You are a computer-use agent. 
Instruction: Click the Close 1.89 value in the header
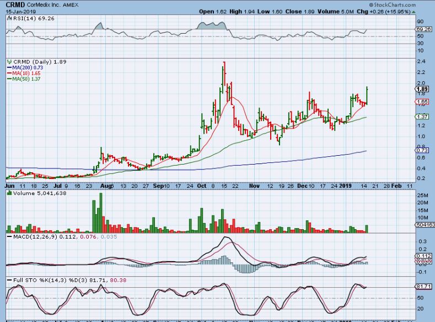[x=299, y=12]
